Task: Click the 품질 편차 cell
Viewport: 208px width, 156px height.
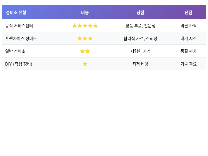Action: click(x=188, y=51)
